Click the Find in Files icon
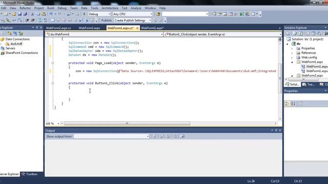The width and height of the screenshot is (328, 184). 158,14
